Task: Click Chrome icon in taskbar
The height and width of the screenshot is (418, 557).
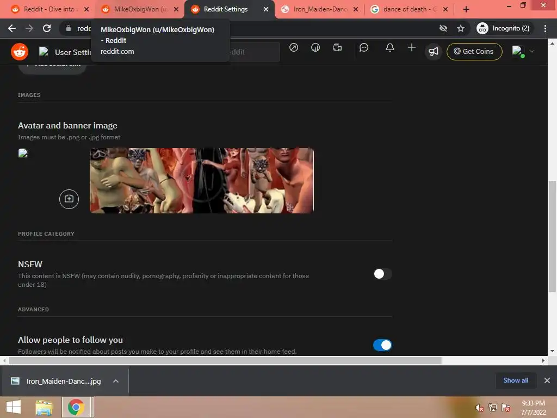Action: (76, 407)
